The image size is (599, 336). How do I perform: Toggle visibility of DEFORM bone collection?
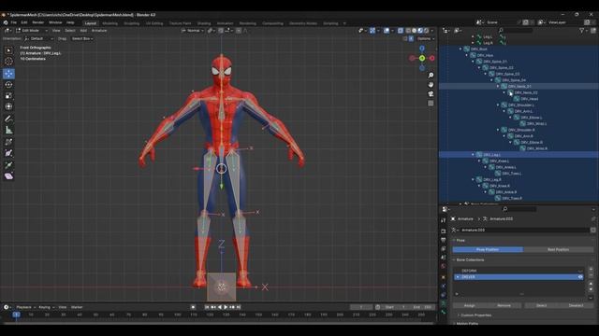click(580, 271)
